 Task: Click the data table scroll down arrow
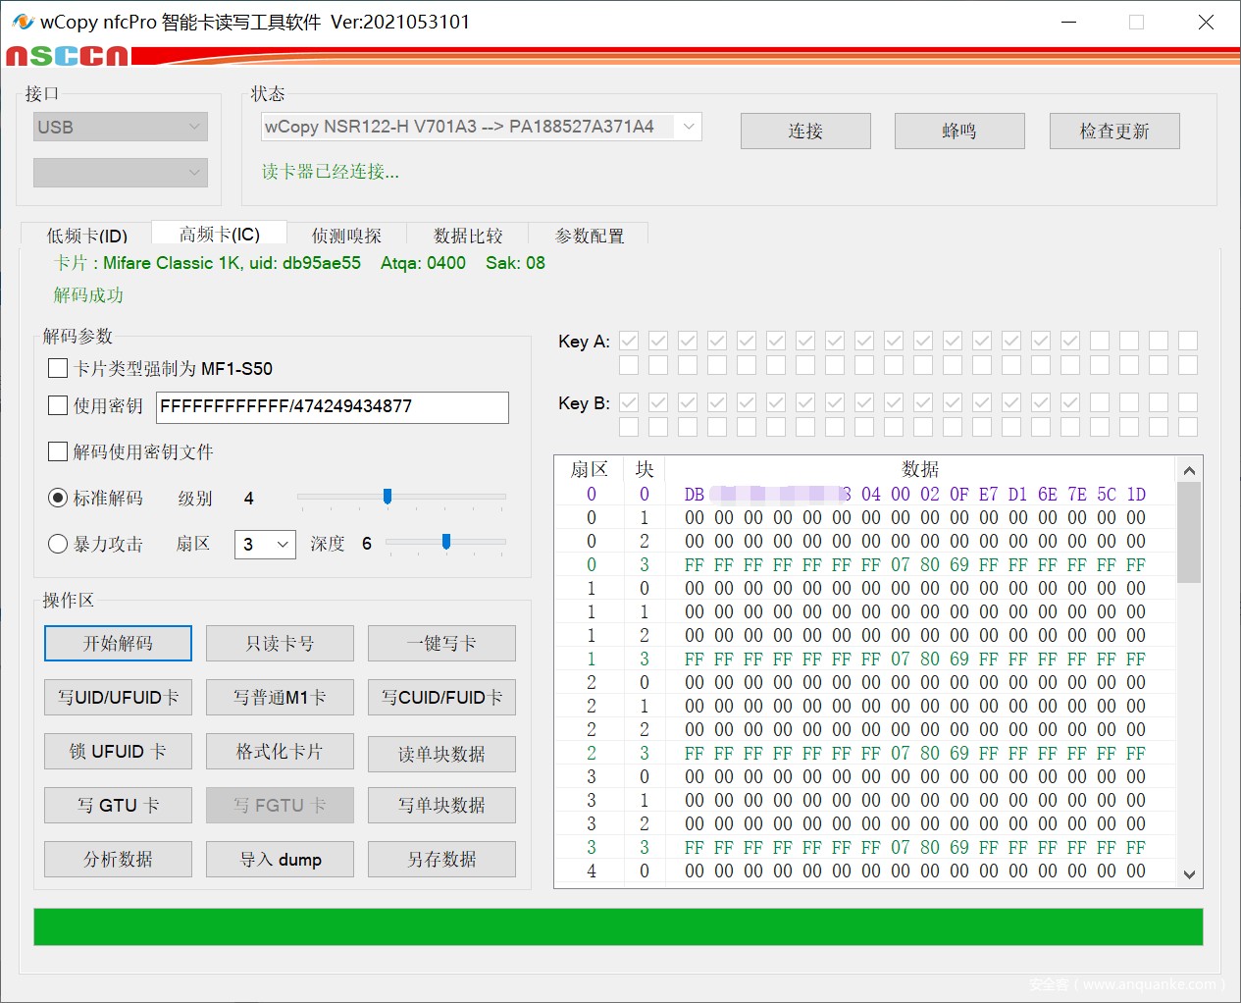[1189, 874]
